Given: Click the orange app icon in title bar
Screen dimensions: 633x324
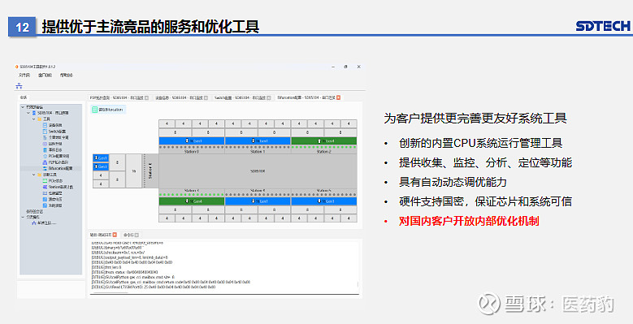Looking at the screenshot, I should click(17, 67).
